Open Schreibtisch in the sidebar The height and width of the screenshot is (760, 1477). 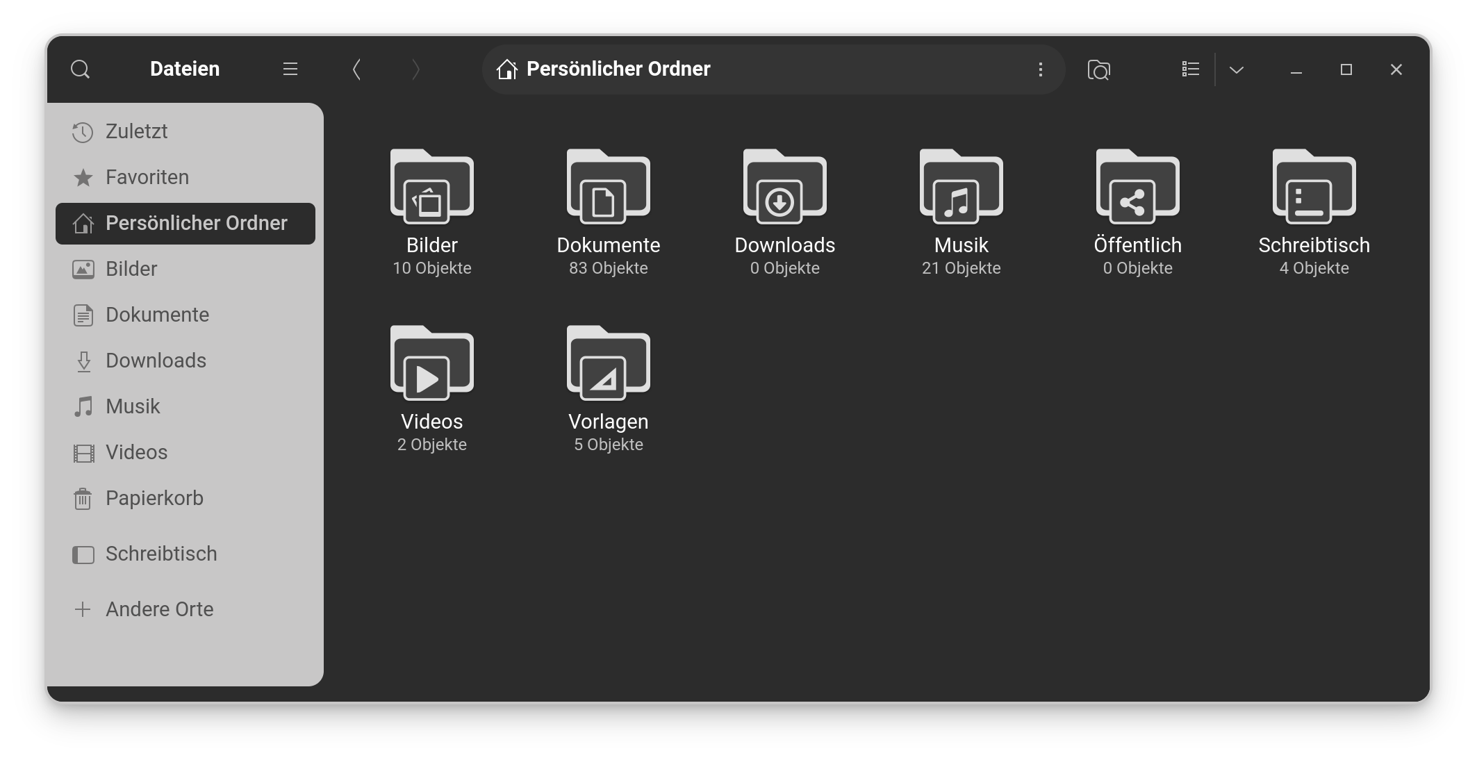(185, 554)
